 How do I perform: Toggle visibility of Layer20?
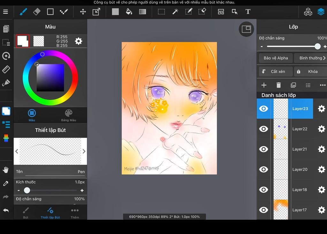click(263, 169)
